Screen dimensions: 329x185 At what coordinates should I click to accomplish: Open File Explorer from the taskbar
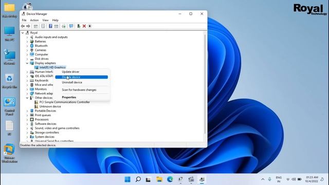159,179
